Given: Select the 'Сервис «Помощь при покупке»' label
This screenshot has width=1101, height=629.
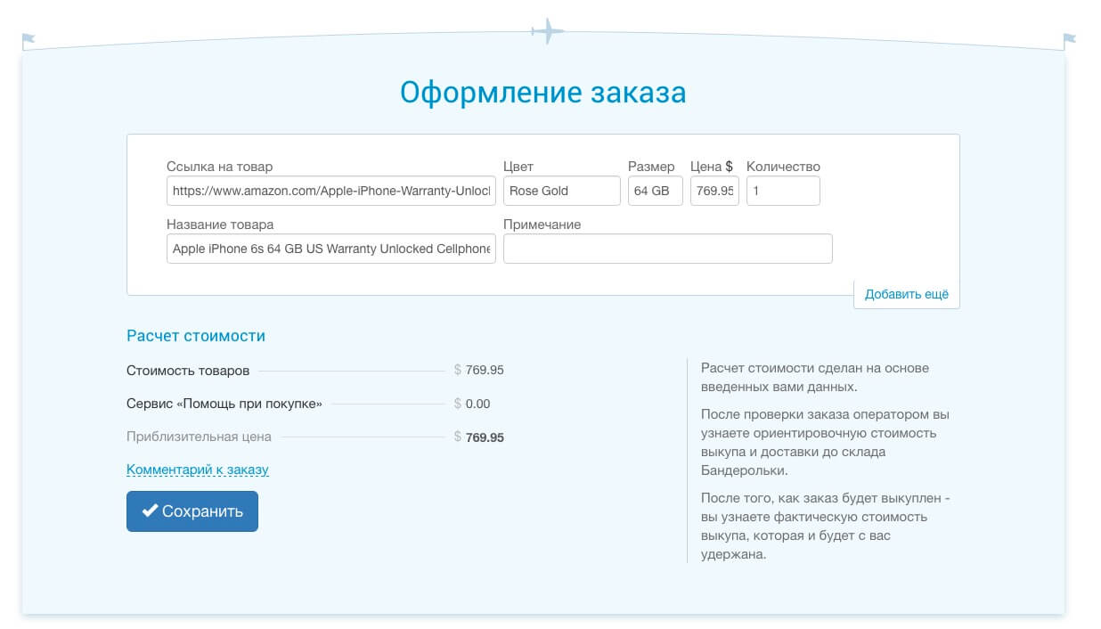Looking at the screenshot, I should coord(224,404).
